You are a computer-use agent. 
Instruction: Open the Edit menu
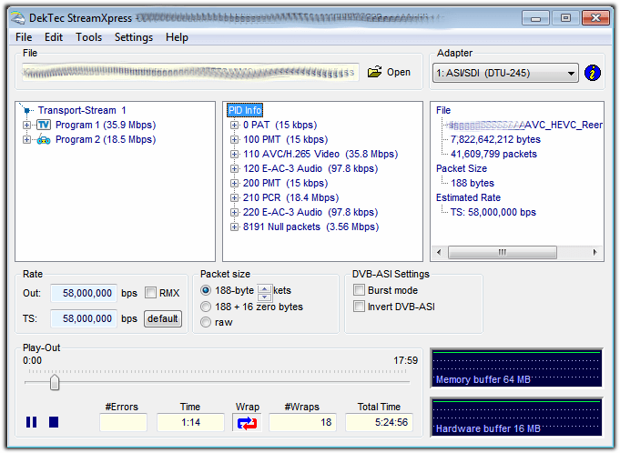point(54,37)
